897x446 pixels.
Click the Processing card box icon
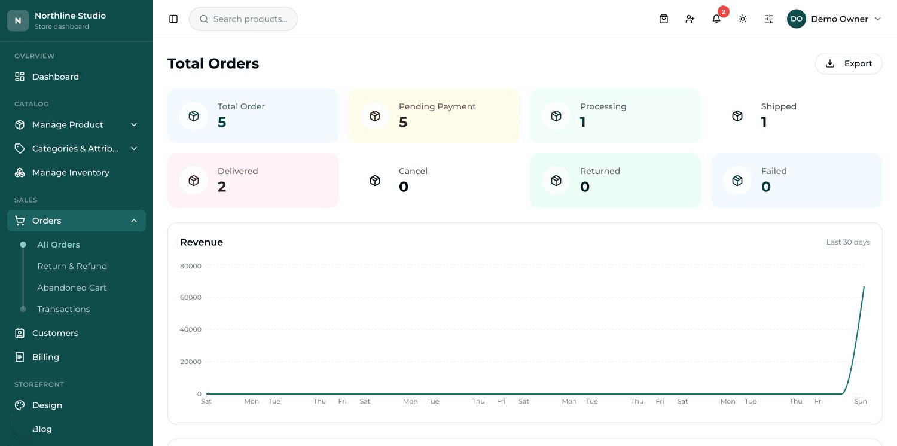click(556, 116)
